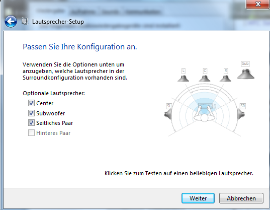270x210 pixels.
Task: Click the SL label in the diagram
Action: point(169,106)
